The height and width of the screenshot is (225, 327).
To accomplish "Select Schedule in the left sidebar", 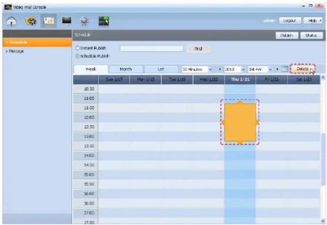I will (37, 42).
